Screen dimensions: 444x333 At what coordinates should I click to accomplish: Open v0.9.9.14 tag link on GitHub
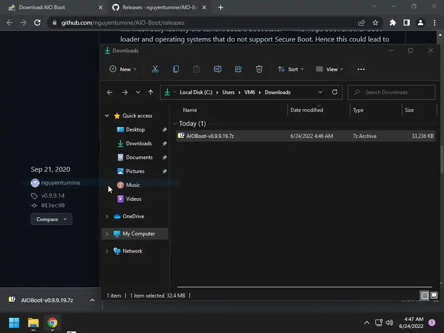[x=52, y=196]
